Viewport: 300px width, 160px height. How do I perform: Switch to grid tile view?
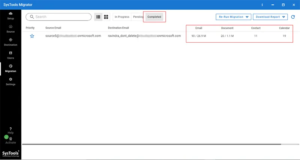point(106,17)
